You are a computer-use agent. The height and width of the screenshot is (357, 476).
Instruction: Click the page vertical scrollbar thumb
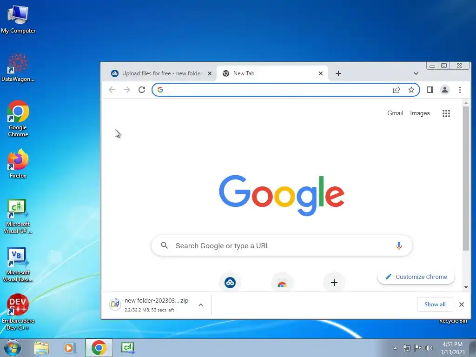[x=466, y=178]
